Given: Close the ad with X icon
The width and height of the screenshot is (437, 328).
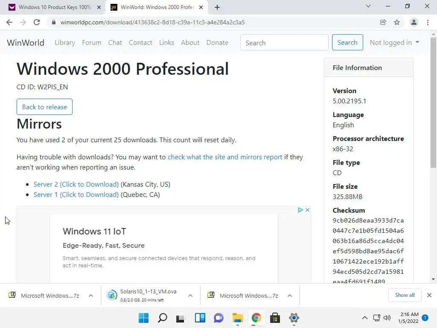Looking at the screenshot, I should click(x=307, y=210).
